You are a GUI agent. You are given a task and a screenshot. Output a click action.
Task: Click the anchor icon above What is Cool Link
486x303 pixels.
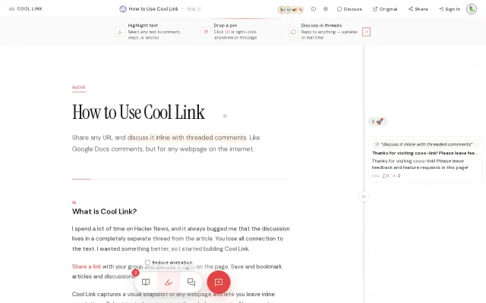click(74, 202)
